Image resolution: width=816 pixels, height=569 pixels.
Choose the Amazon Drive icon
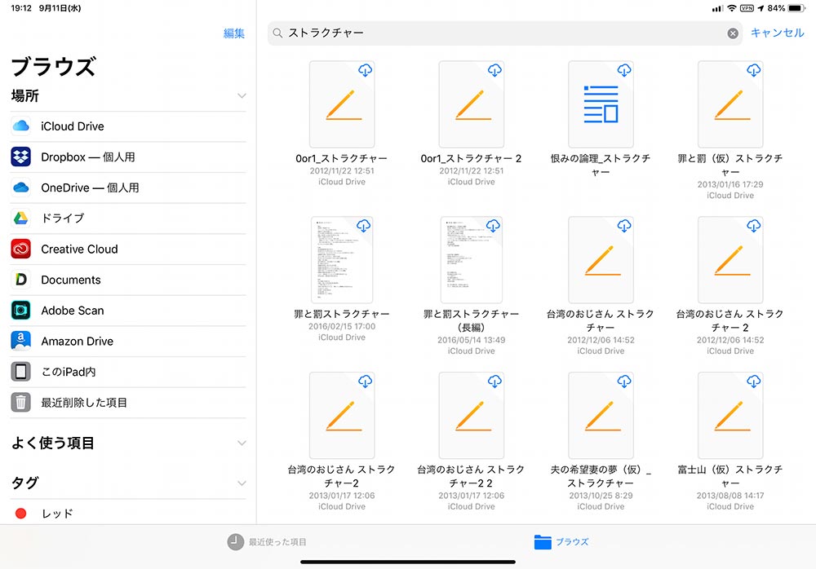[21, 341]
